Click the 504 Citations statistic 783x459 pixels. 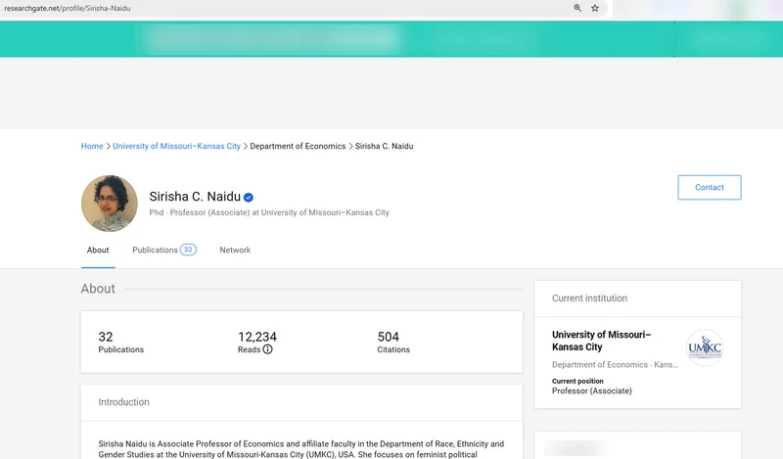pyautogui.click(x=393, y=343)
